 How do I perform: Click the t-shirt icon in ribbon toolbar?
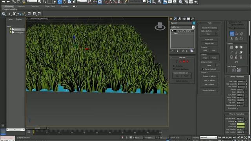(14, 14)
